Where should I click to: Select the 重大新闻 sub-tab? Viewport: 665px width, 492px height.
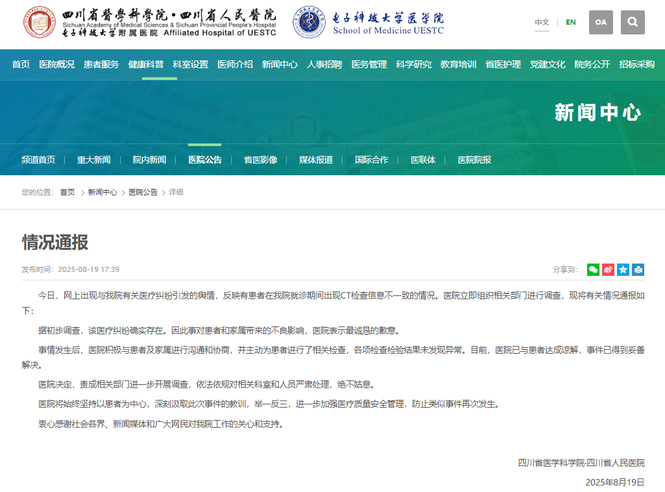coord(93,160)
